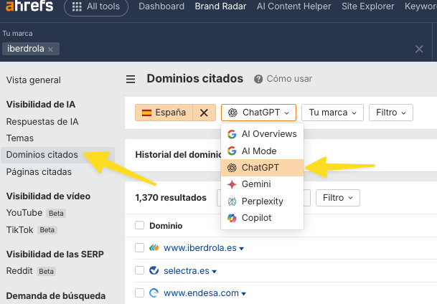This screenshot has height=304, width=437.
Task: Open Temas in sidebar
Action: pyautogui.click(x=20, y=138)
